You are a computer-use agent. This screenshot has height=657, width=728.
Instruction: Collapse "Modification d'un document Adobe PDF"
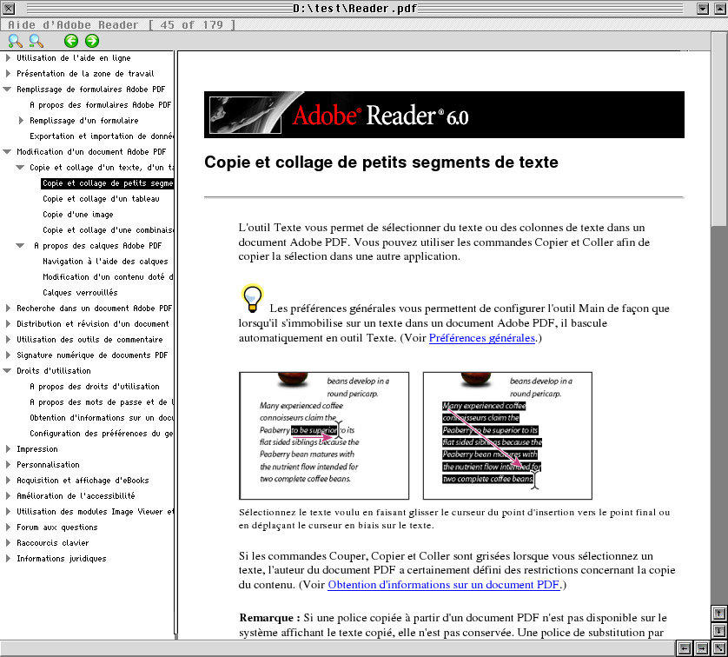pyautogui.click(x=7, y=152)
